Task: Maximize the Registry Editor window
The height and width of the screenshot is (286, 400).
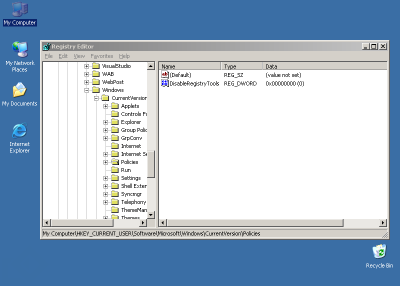Action: tap(374, 46)
